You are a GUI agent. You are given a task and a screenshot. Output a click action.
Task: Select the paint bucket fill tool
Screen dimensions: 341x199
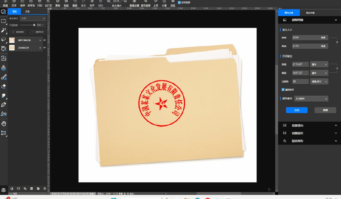tap(3, 49)
